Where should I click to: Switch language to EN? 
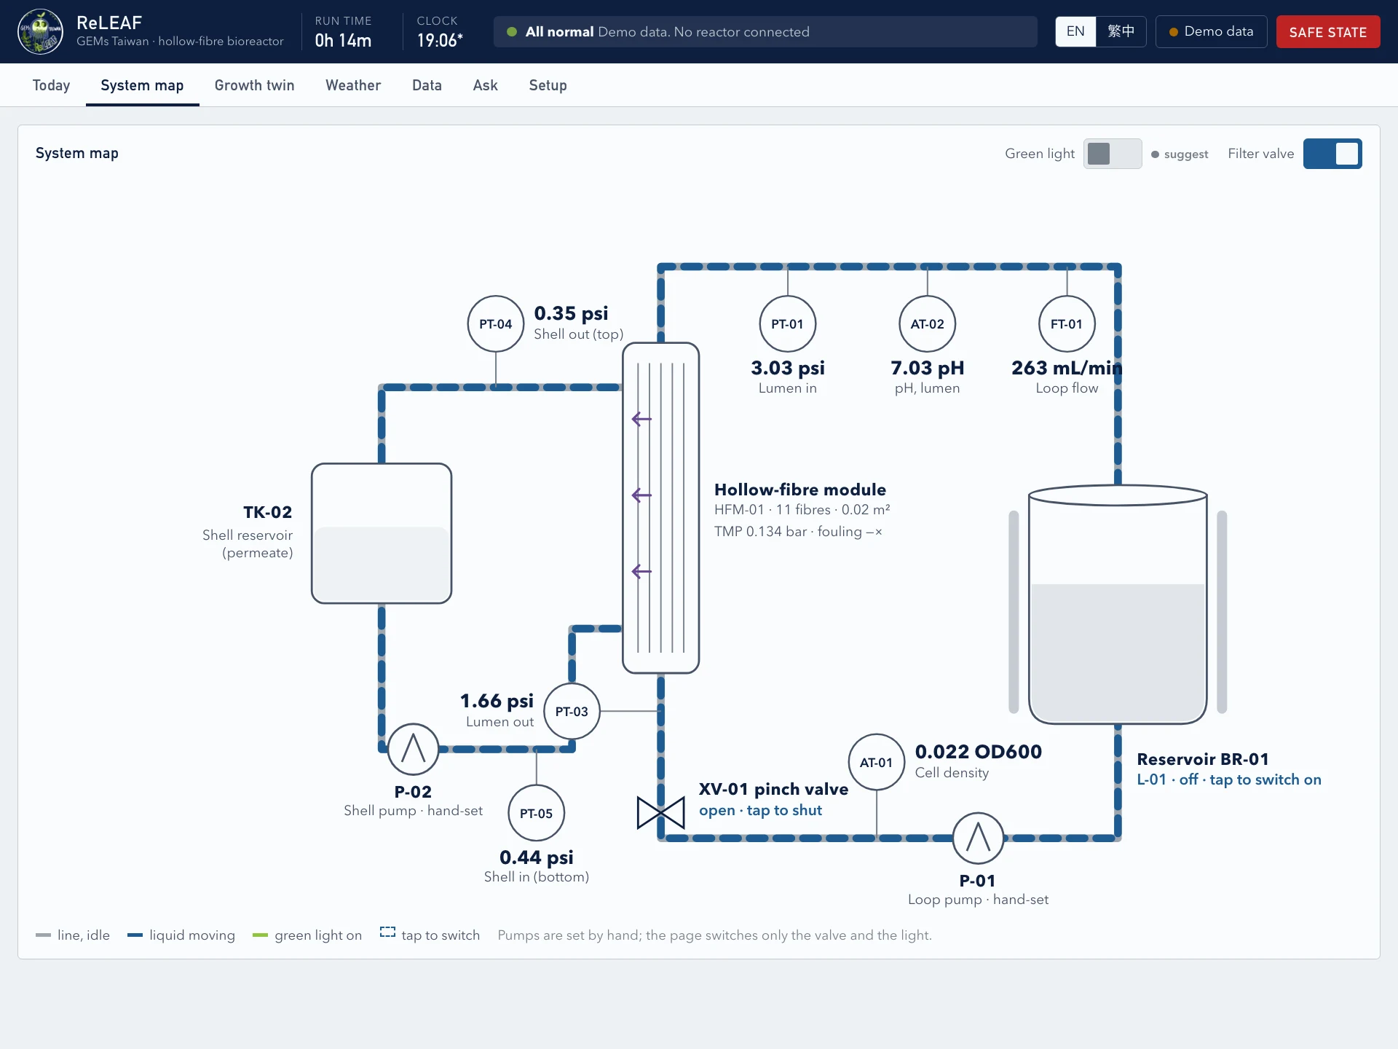1075,31
